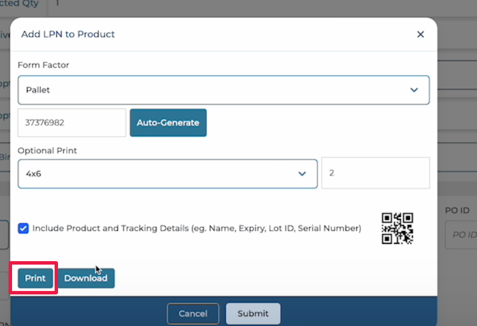Image resolution: width=477 pixels, height=326 pixels.
Task: Close the Add LPN to Product dialog
Action: pos(420,34)
